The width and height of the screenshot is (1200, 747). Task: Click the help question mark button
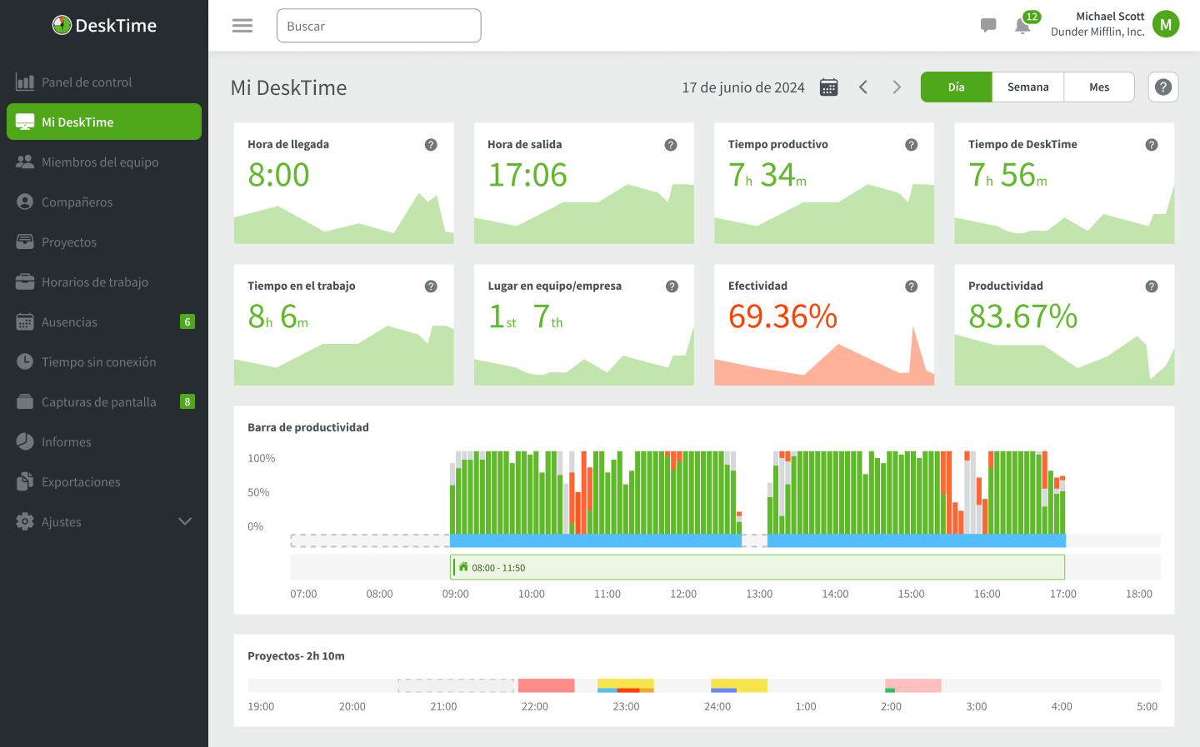pyautogui.click(x=1163, y=87)
